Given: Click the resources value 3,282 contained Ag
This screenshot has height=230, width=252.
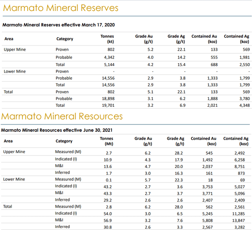Looking at the screenshot, I should point(240,227).
